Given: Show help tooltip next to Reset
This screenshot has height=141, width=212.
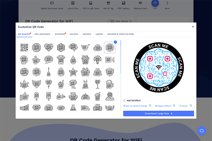Looking at the screenshot, I should (x=191, y=105).
